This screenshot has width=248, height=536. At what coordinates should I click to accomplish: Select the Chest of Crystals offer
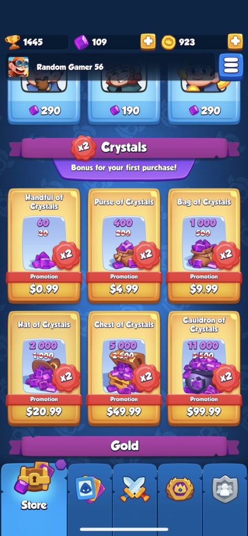(124, 368)
